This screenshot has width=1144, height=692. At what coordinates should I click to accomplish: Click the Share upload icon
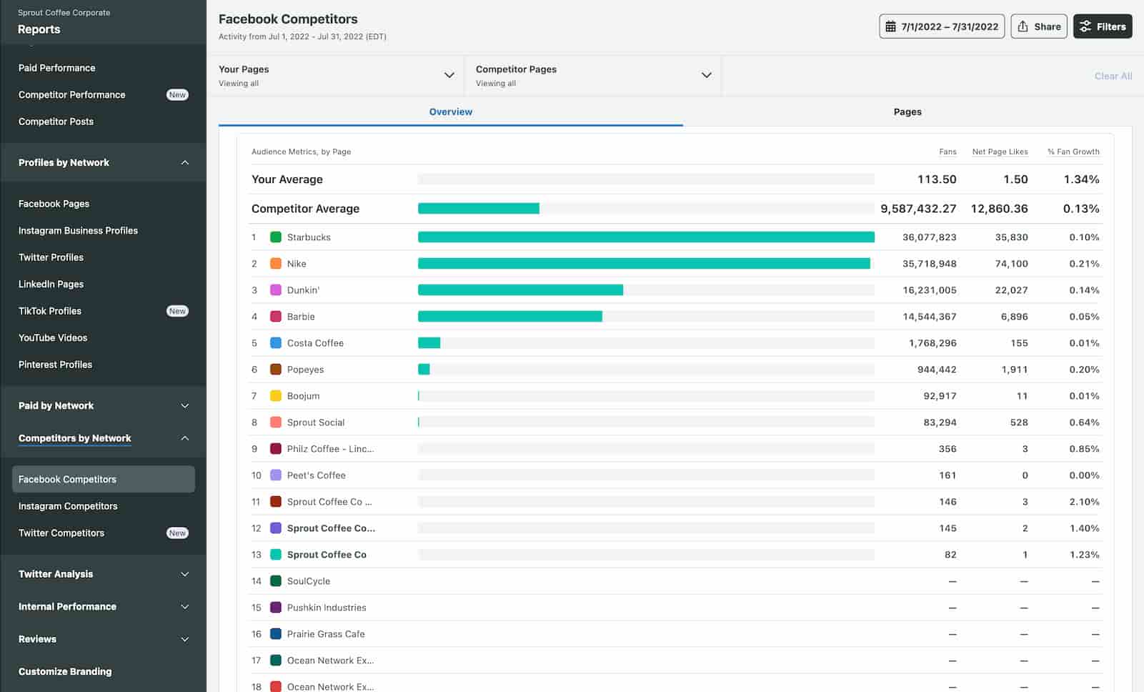(x=1023, y=26)
